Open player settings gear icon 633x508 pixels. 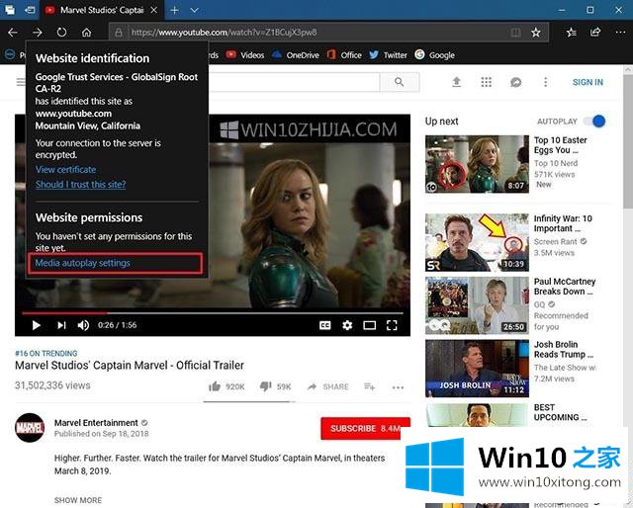(x=347, y=325)
